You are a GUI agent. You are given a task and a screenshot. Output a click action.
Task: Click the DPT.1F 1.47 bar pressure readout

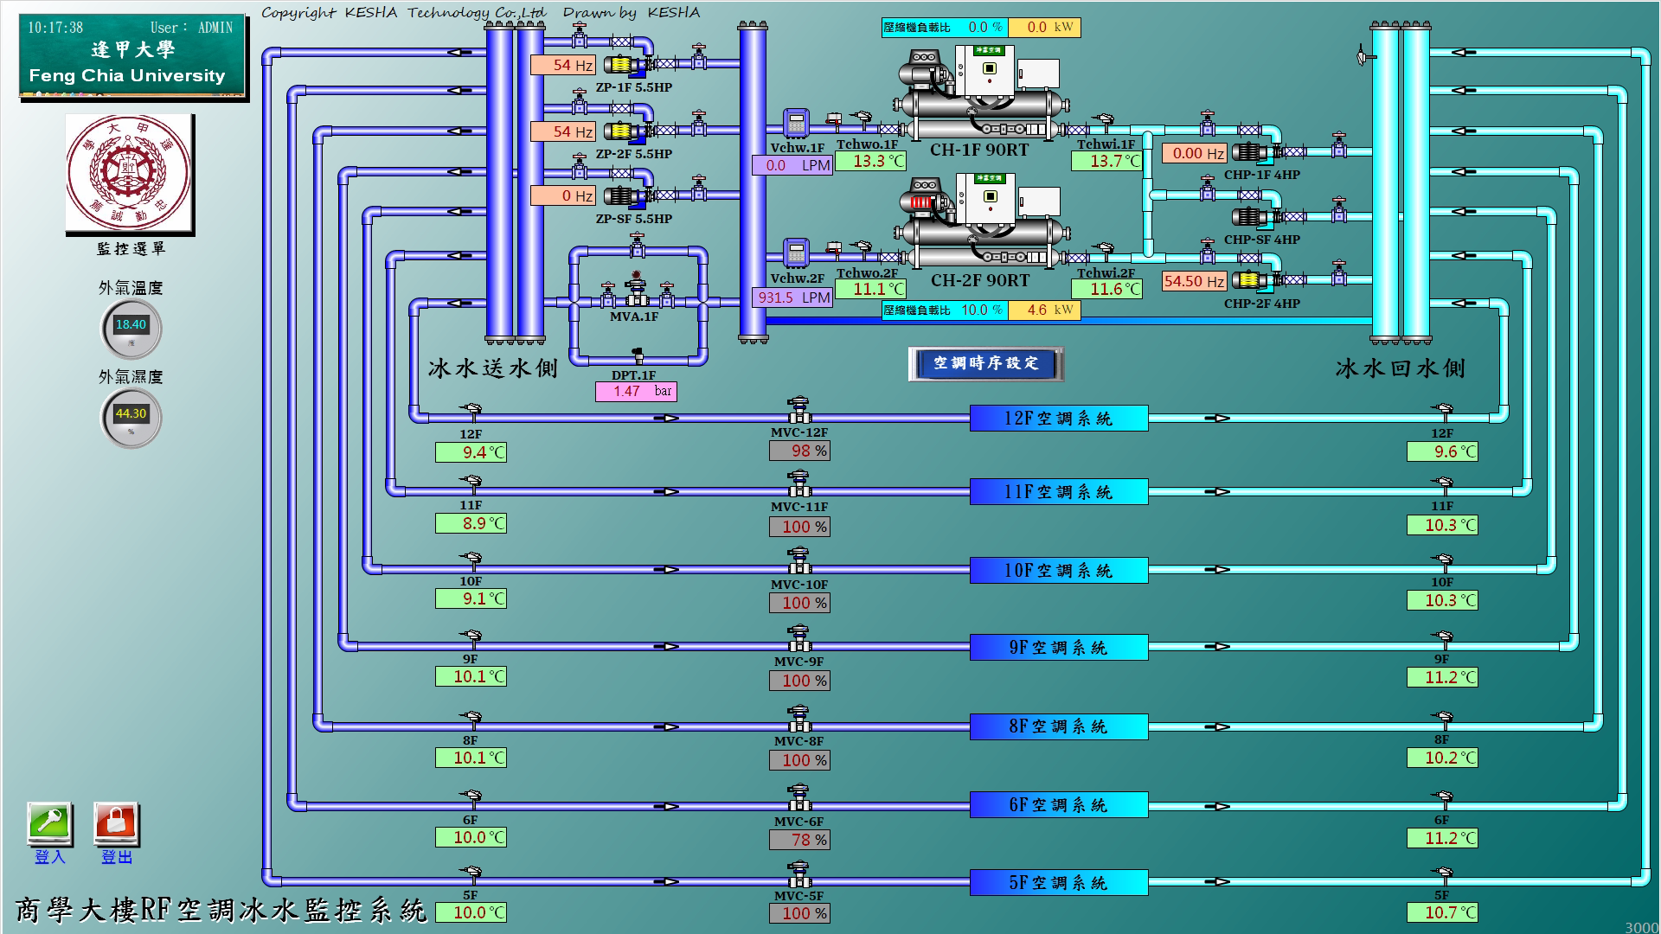[x=636, y=392]
